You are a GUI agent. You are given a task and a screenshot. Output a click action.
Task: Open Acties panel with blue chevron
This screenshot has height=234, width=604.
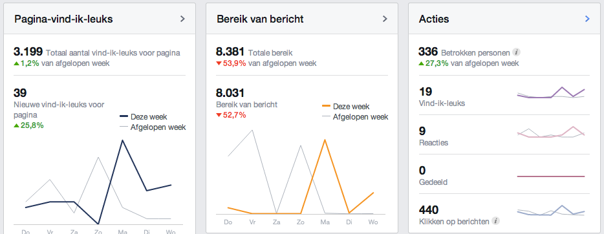point(587,19)
